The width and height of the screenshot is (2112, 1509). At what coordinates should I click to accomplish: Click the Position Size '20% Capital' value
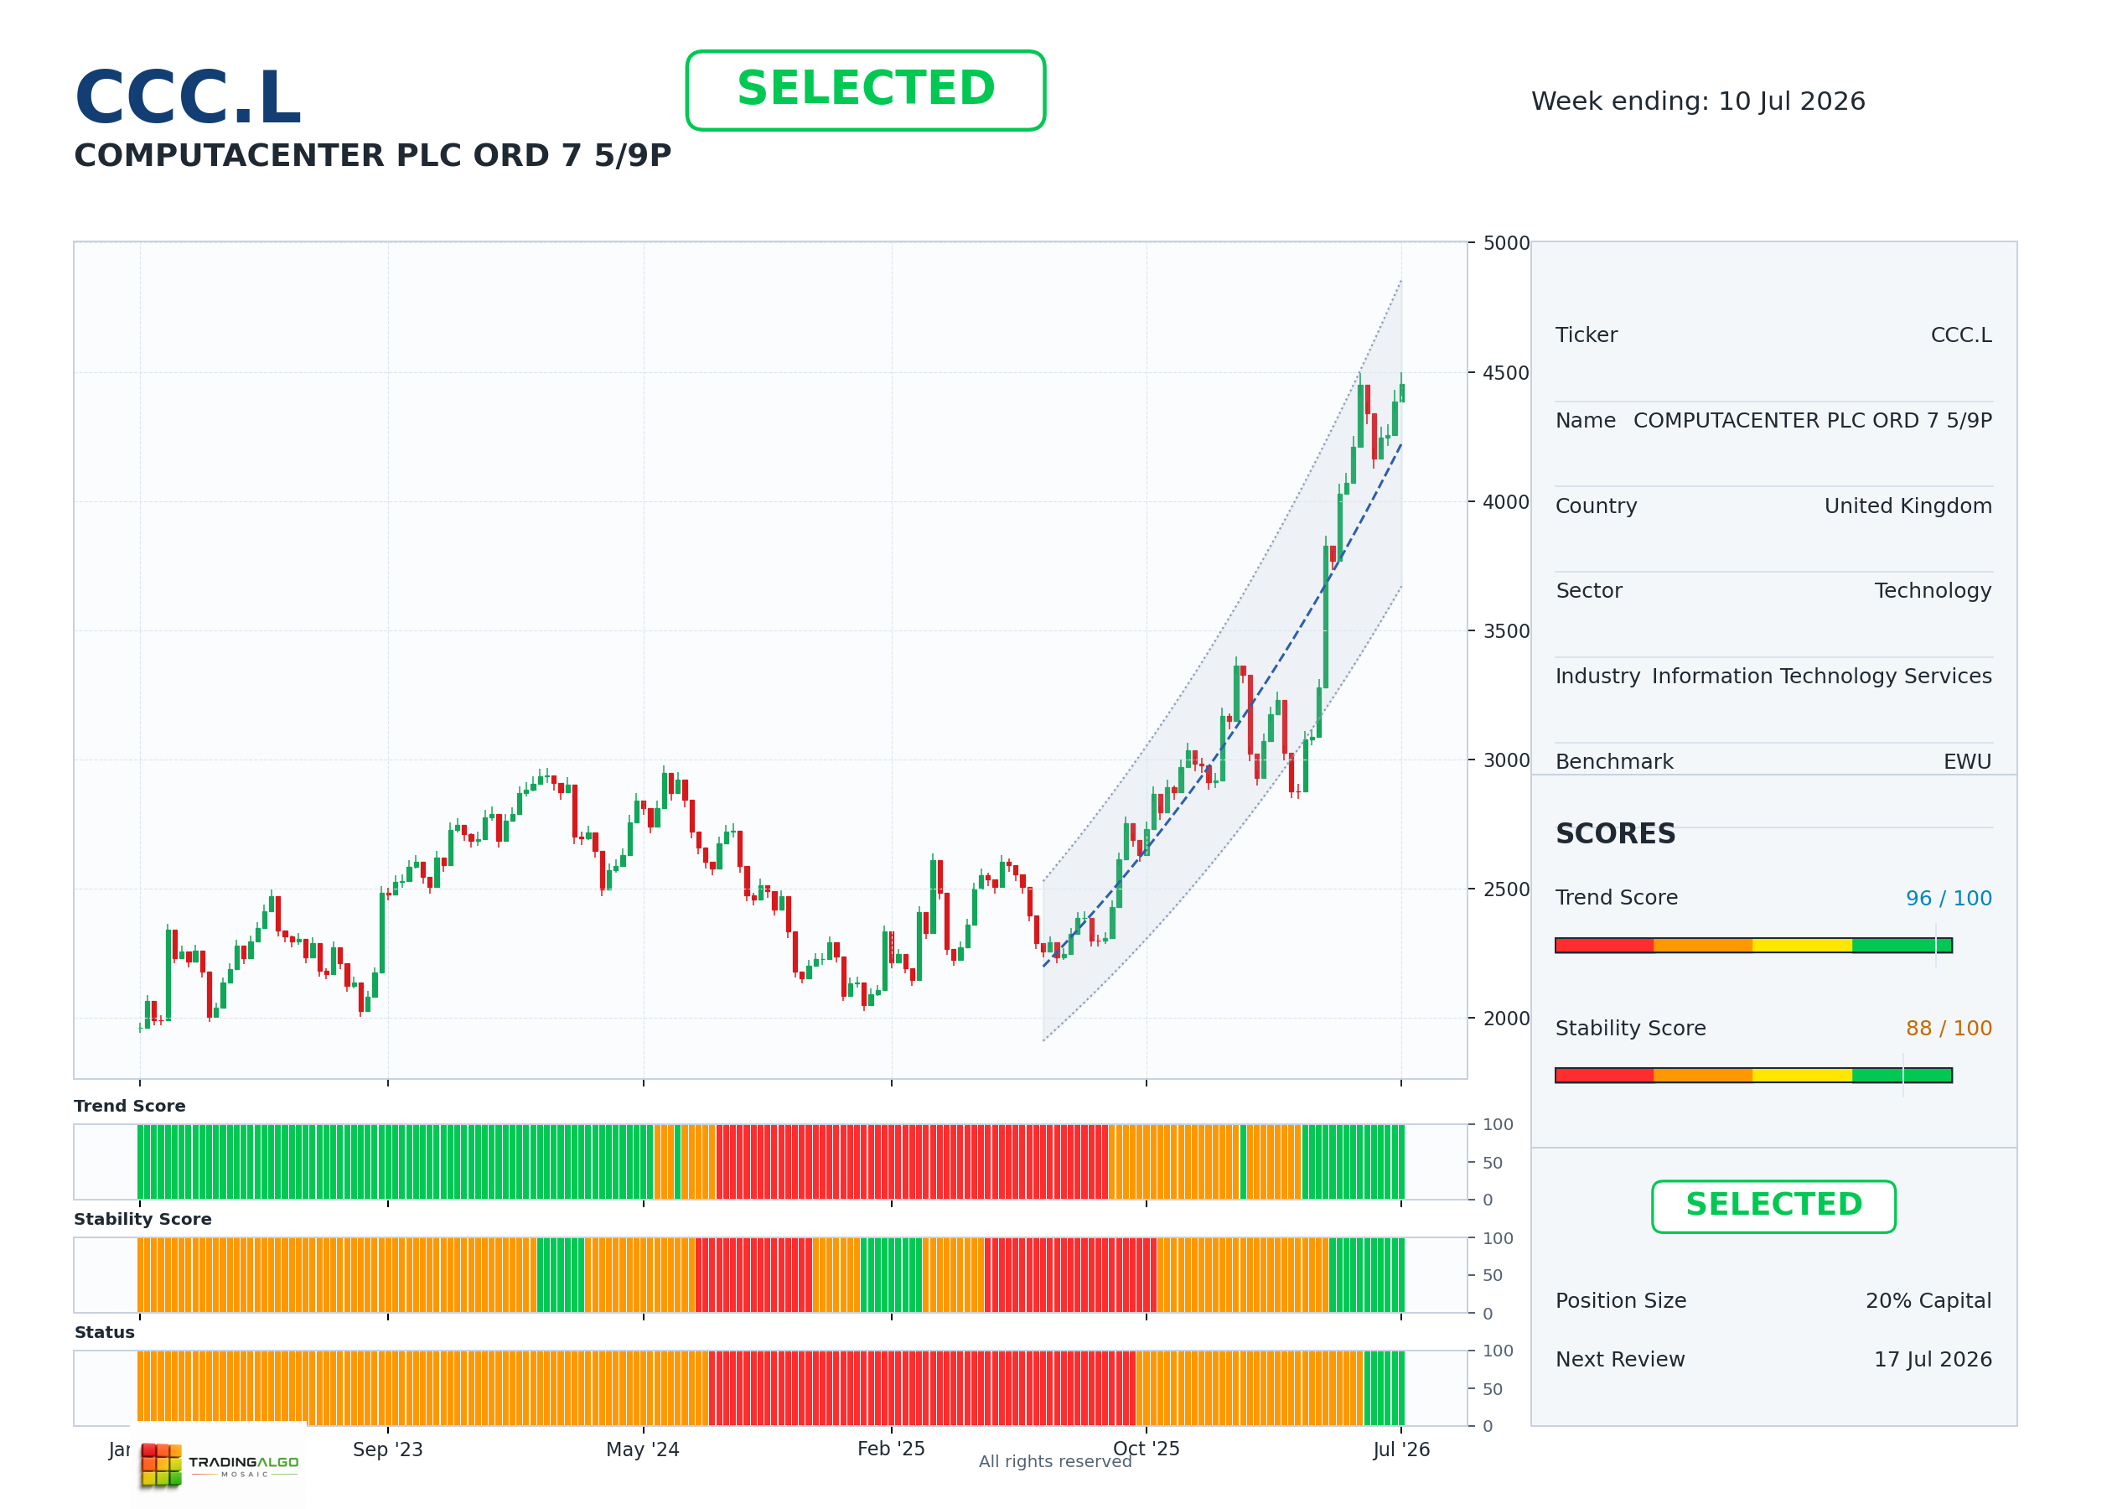(x=1928, y=1301)
